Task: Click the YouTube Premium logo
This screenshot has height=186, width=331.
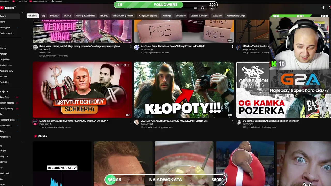Action: (x=7, y=8)
